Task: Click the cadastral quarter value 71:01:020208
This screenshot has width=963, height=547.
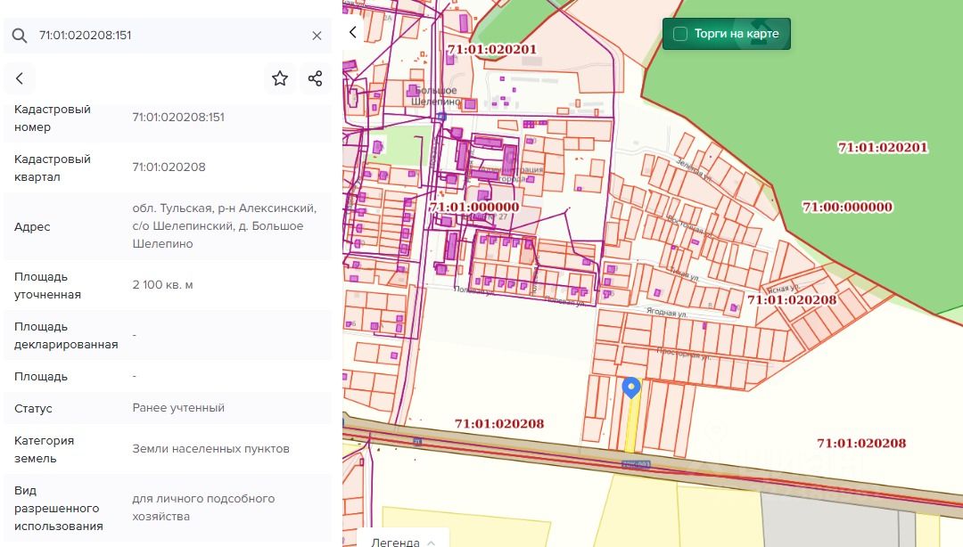Action: click(169, 167)
